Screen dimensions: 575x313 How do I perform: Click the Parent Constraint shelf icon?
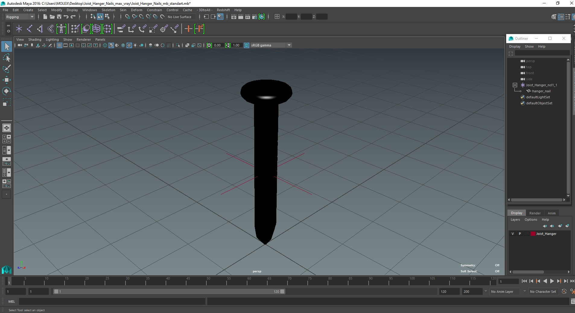121,29
